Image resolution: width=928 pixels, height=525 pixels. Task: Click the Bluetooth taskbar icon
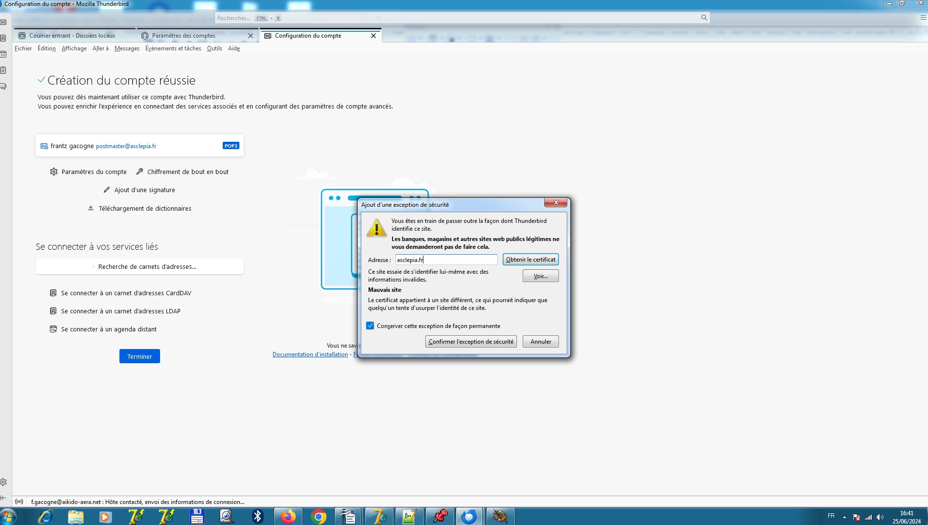257,517
